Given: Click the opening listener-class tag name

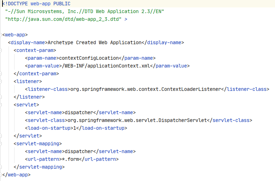Looking at the screenshot, I should pos(48,89).
